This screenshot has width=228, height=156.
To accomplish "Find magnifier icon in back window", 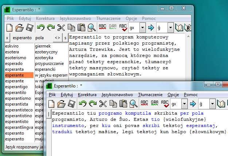I will [x=92, y=28].
